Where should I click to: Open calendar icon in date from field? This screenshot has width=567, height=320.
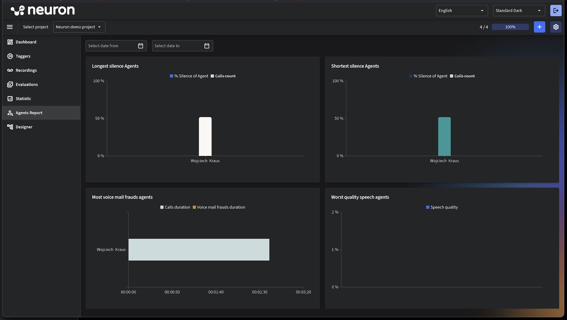click(140, 46)
